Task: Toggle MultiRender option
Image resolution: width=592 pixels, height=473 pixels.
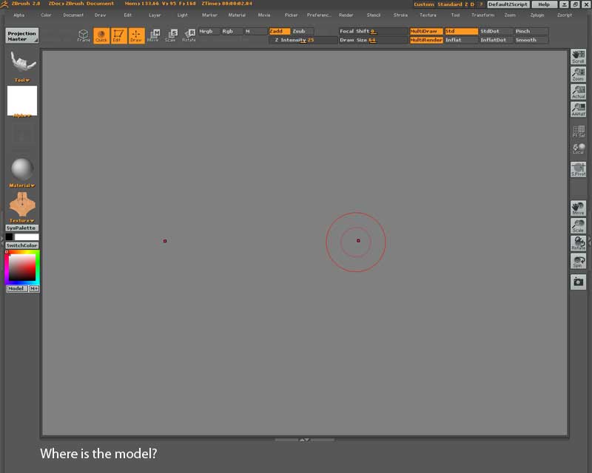Action: pyautogui.click(x=426, y=40)
